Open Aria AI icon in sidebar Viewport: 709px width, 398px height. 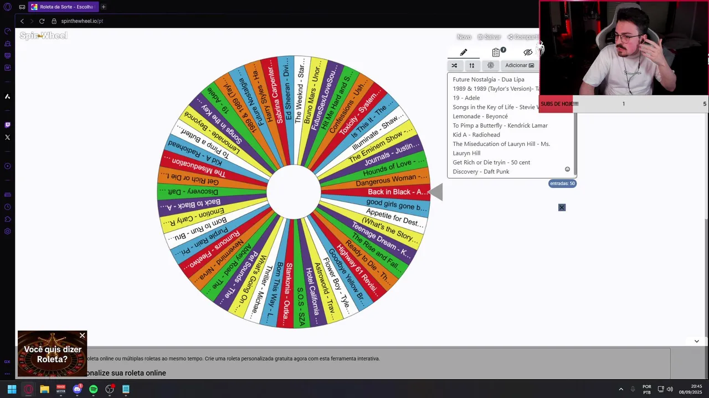(7, 96)
